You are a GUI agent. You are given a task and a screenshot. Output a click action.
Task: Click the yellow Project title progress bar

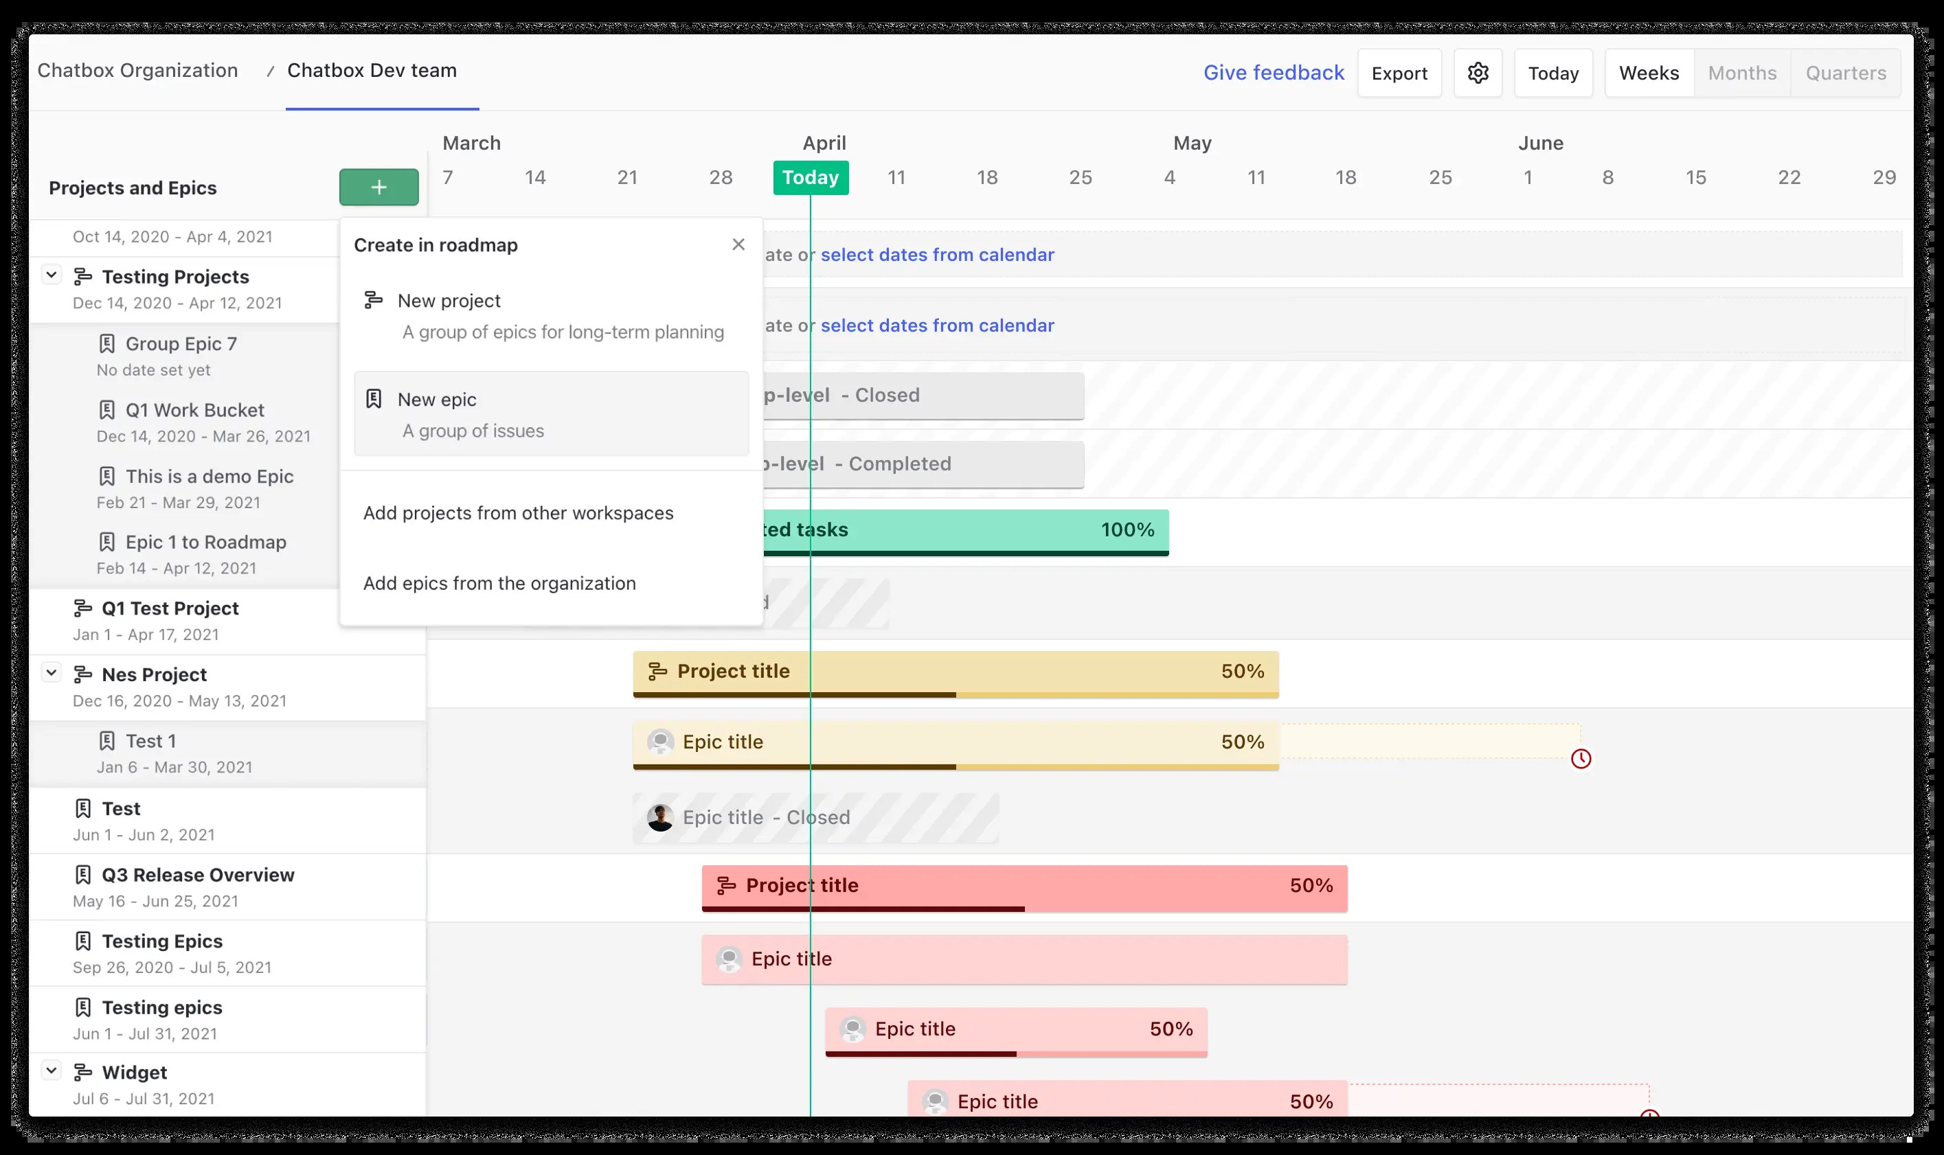pos(956,674)
